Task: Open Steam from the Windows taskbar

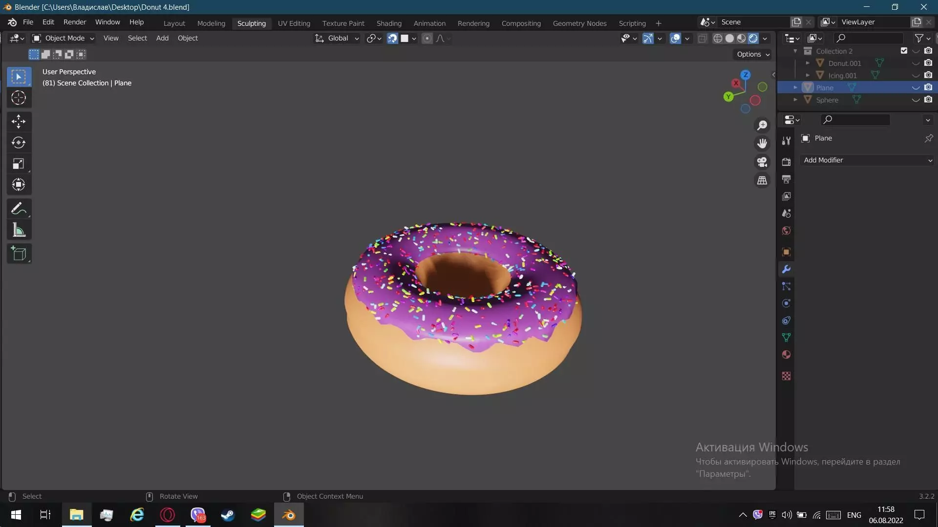Action: 228,515
